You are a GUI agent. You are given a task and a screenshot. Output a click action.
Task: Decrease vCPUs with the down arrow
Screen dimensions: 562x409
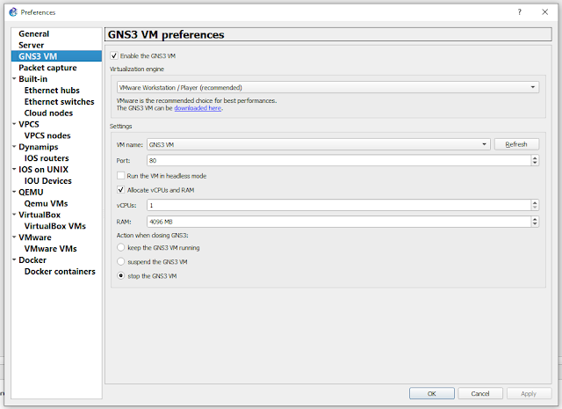coord(535,208)
